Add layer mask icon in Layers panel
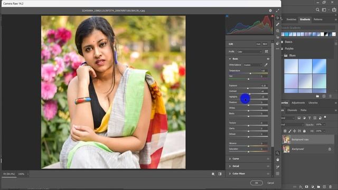This screenshot has height=190, width=338. coord(306,187)
